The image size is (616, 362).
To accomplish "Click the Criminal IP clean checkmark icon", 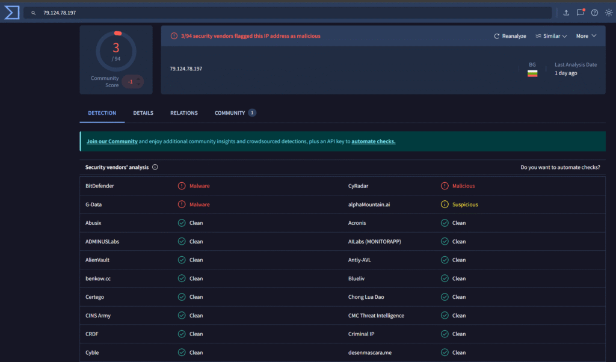I will point(445,334).
